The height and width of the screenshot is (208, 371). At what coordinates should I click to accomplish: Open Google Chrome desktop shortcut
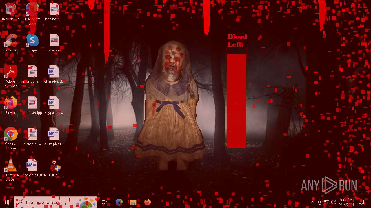pos(11,139)
